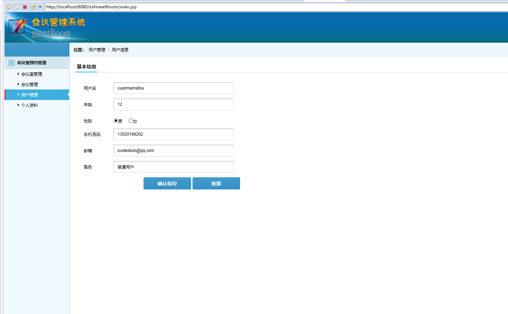The width and height of the screenshot is (508, 314).
Task: Select 用户管理 in the sidebar menu
Action: pyautogui.click(x=30, y=94)
